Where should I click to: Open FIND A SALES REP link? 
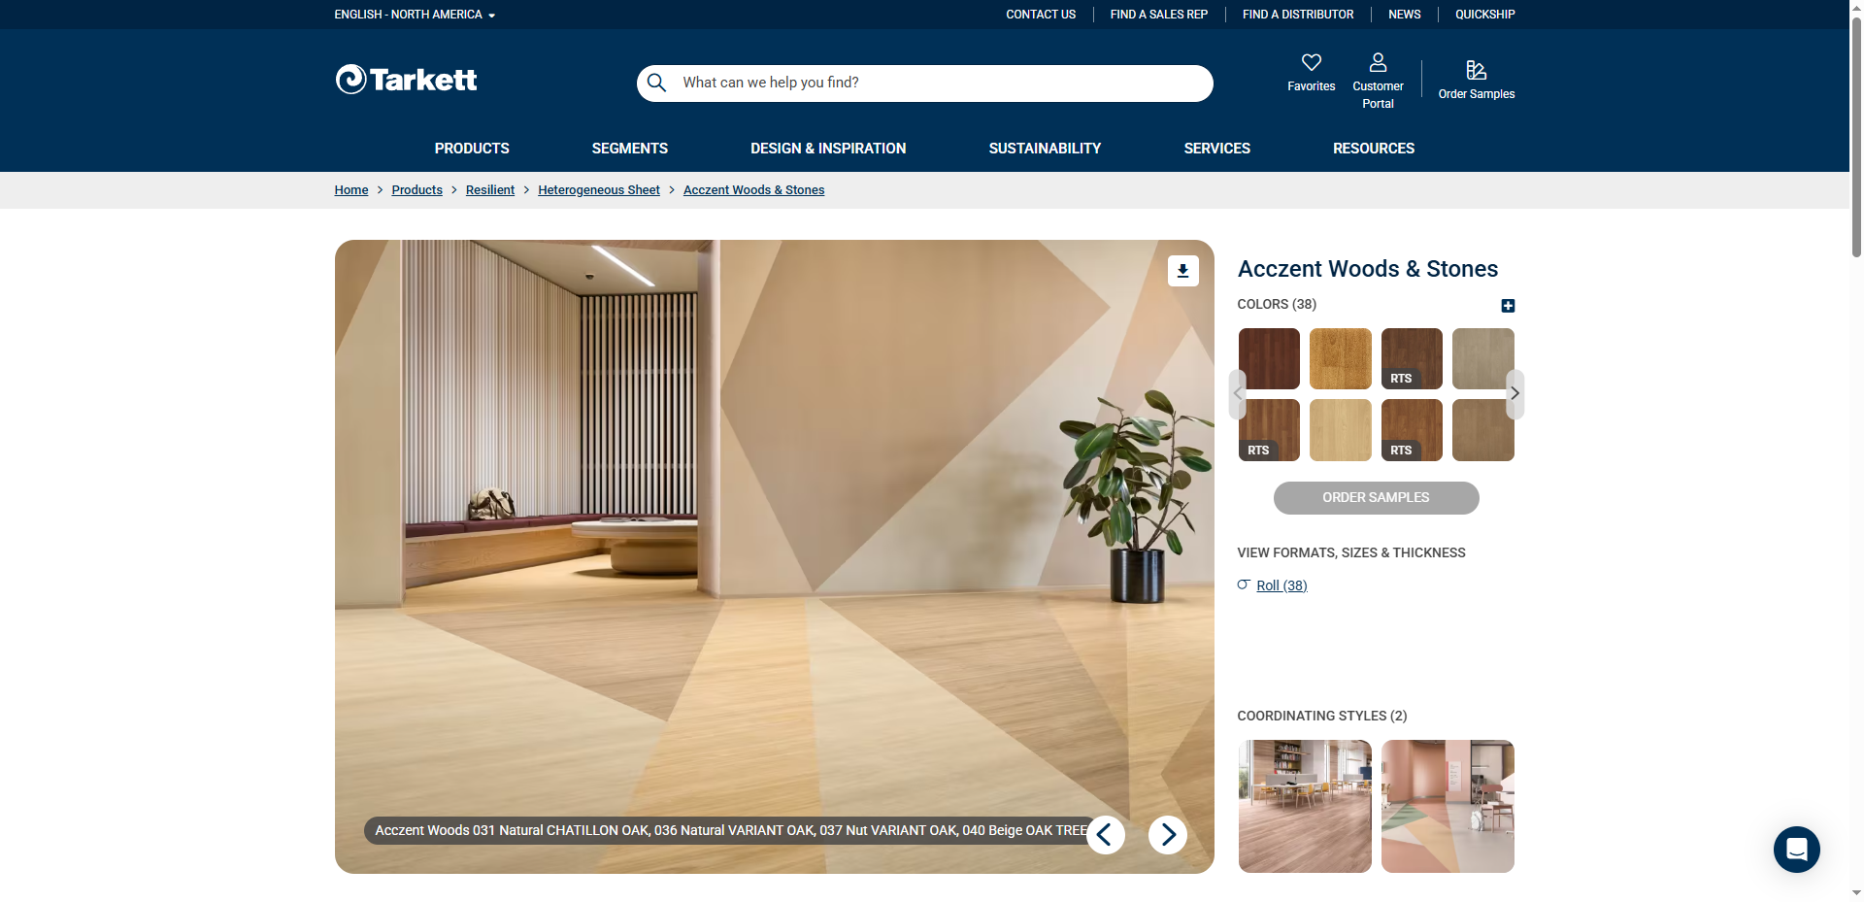1159,15
